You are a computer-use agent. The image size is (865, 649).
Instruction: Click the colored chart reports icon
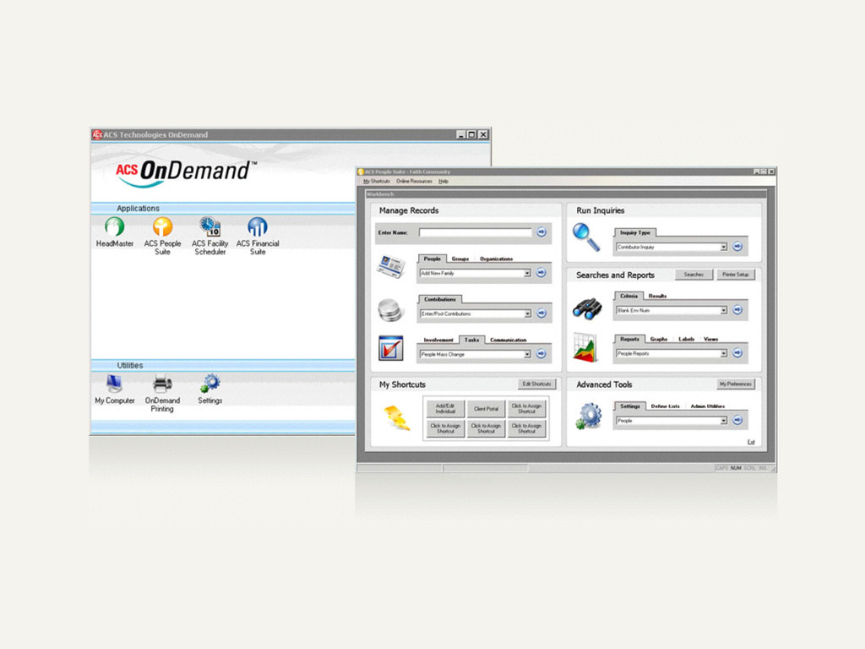click(585, 347)
